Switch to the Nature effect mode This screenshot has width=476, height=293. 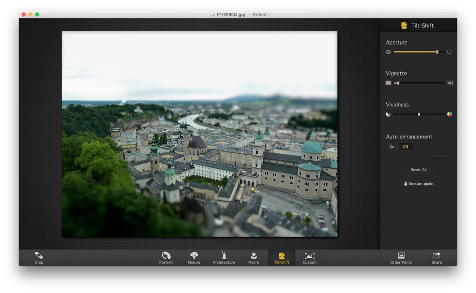point(194,258)
